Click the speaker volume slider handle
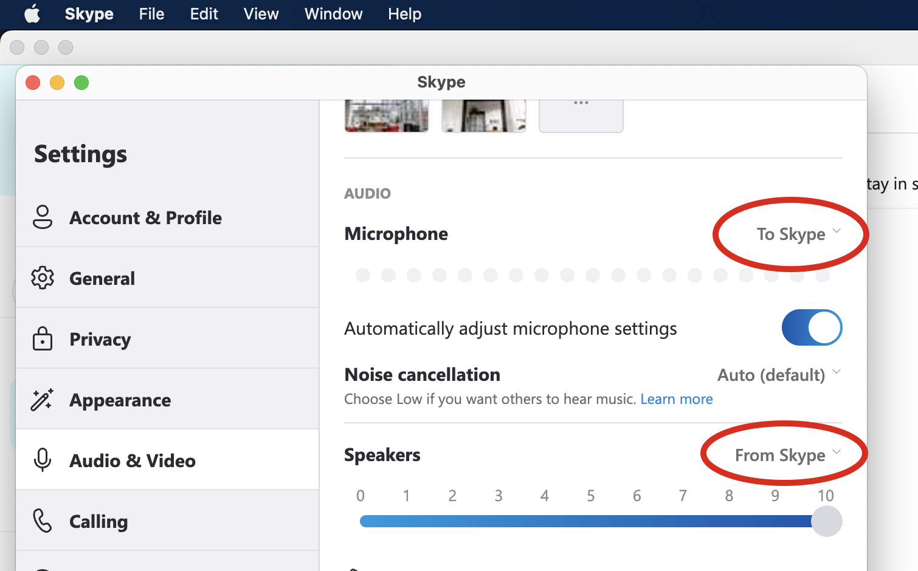Screen dimensions: 918x571 (x=826, y=522)
